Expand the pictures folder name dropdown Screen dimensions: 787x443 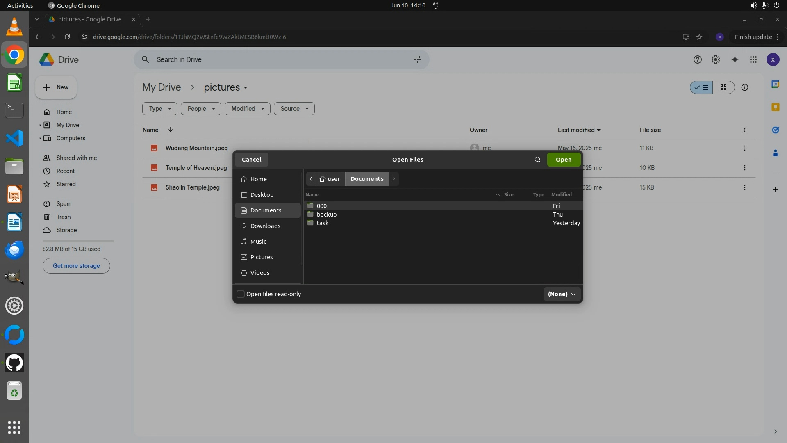coord(245,87)
